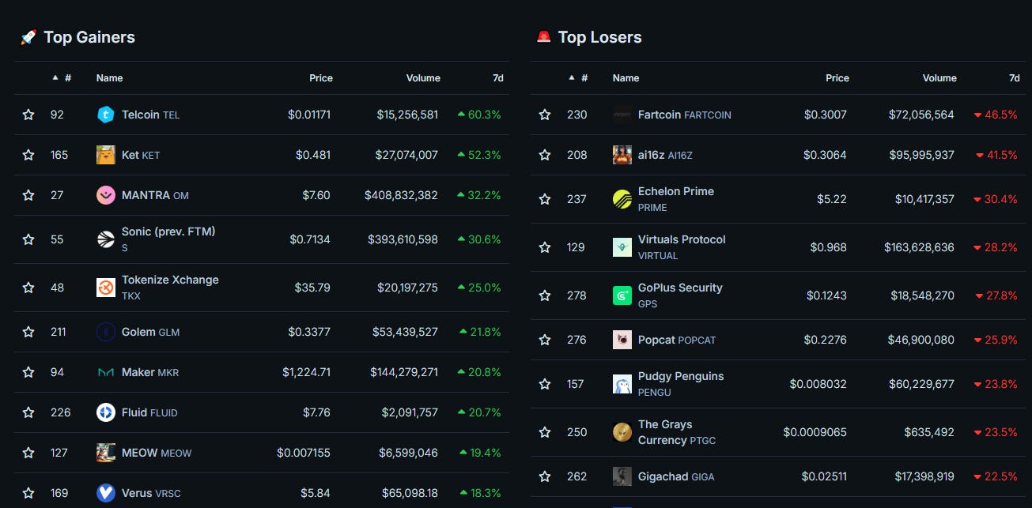Viewport: 1032px width, 508px height.
Task: Click the Top Gainers heading
Action: [x=89, y=37]
